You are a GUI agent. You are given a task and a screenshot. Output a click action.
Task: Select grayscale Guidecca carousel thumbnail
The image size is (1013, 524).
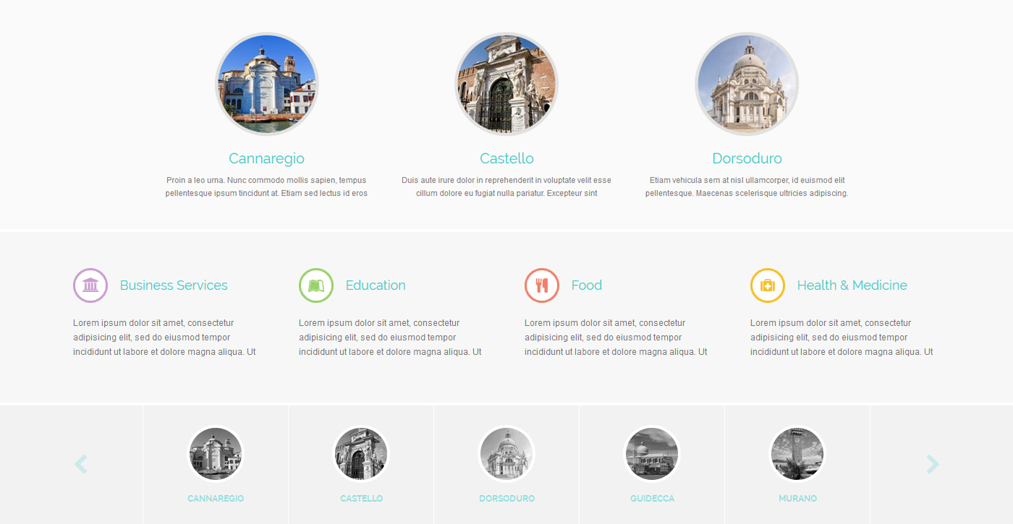652,454
